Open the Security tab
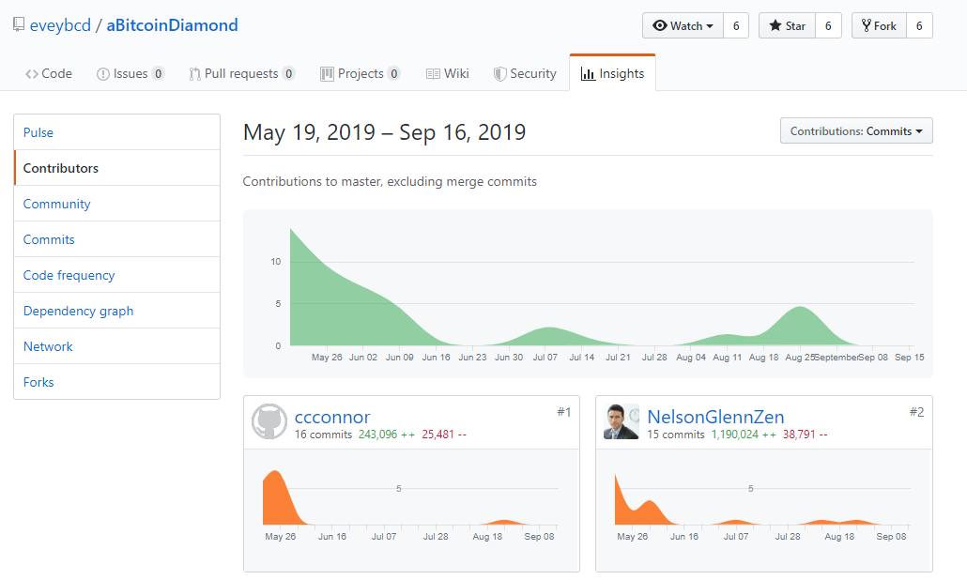967x580 pixels. tap(525, 74)
